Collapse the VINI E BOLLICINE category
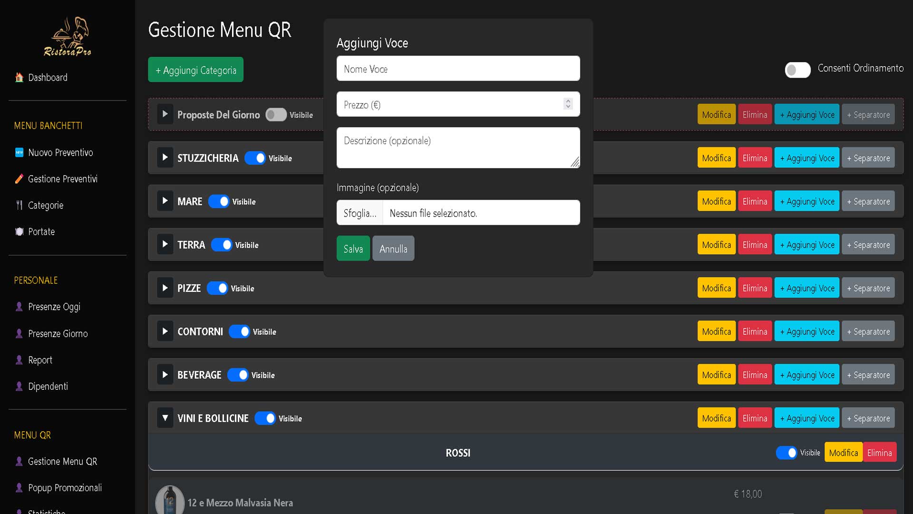Viewport: 913px width, 514px height. 165,418
